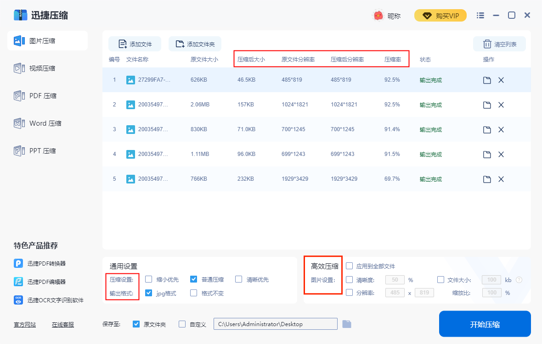
Task: Clear the list with 清空列表
Action: pos(499,44)
